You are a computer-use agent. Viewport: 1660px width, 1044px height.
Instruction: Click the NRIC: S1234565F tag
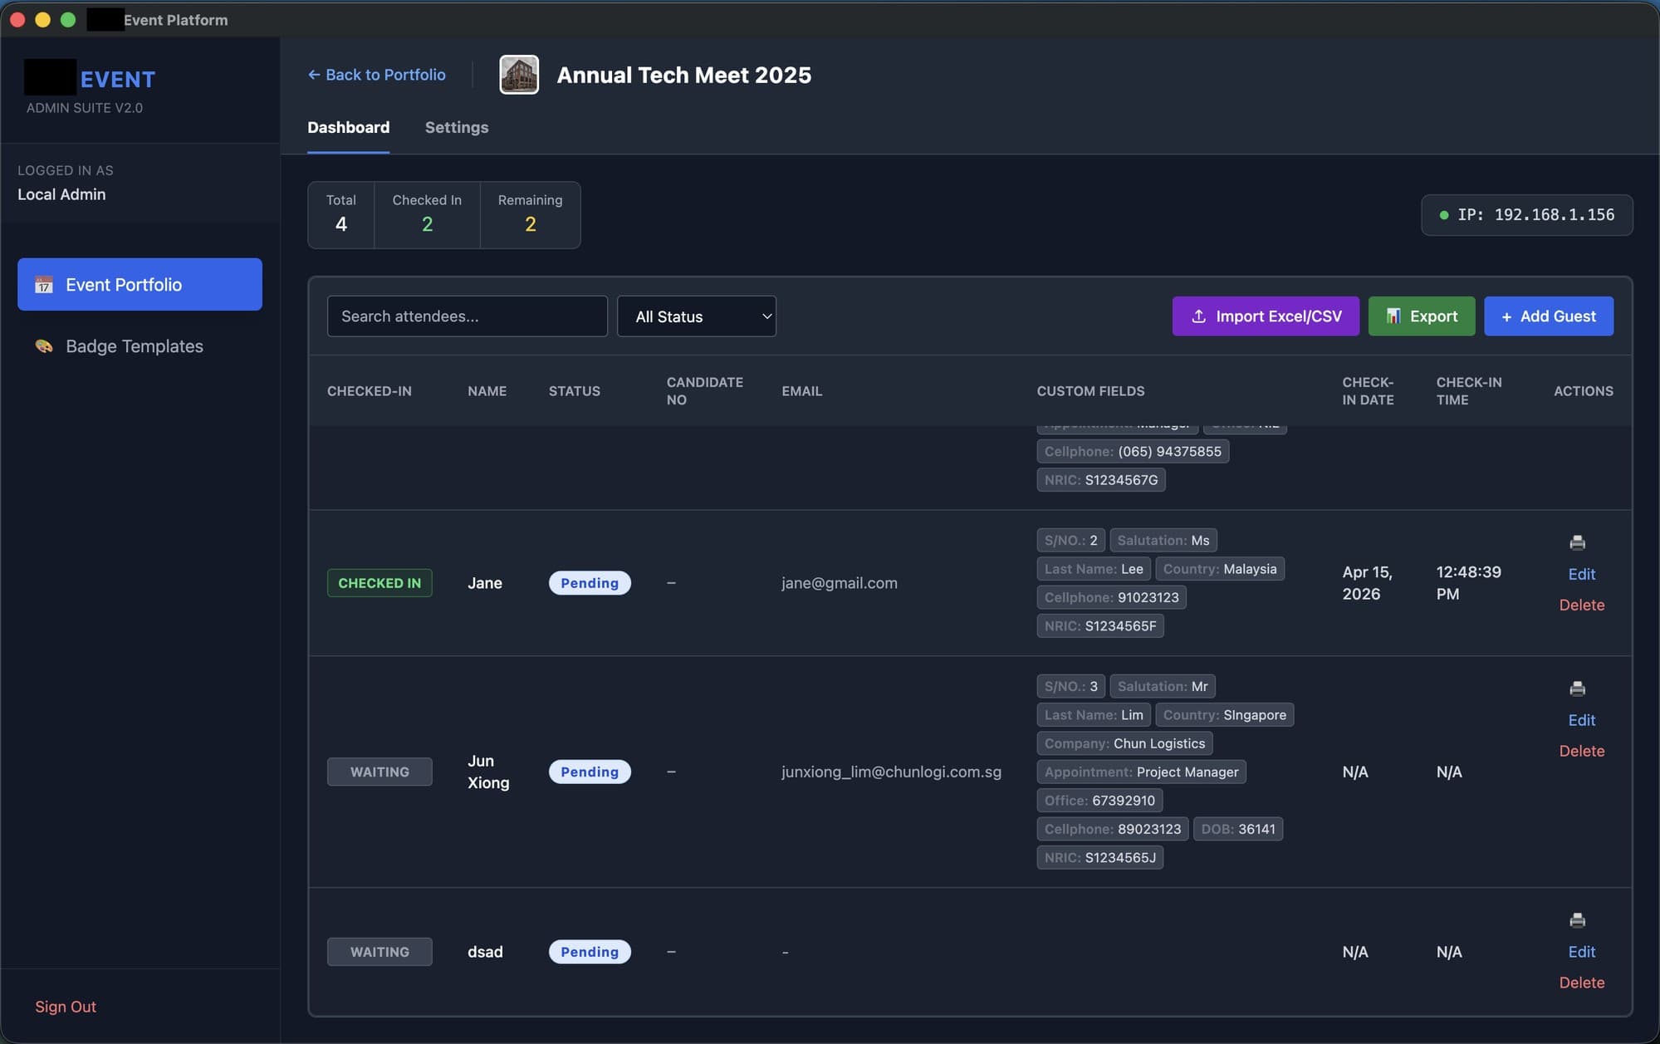1099,625
